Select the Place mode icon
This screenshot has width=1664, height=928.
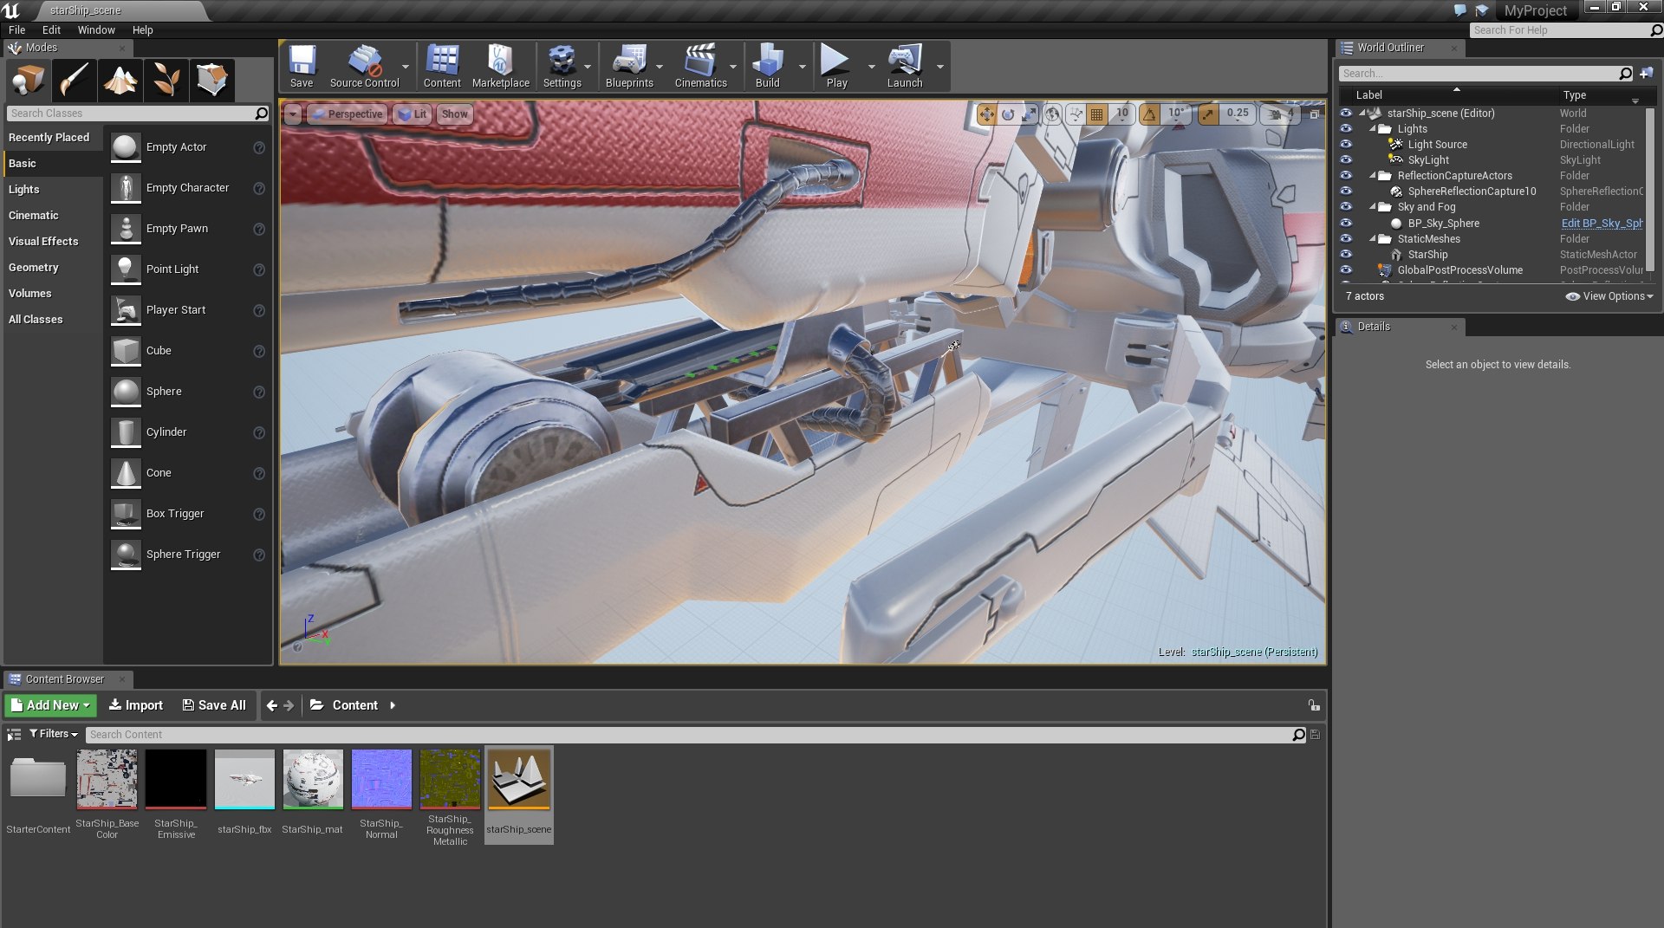[28, 81]
